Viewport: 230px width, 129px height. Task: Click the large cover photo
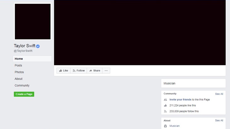(140, 32)
